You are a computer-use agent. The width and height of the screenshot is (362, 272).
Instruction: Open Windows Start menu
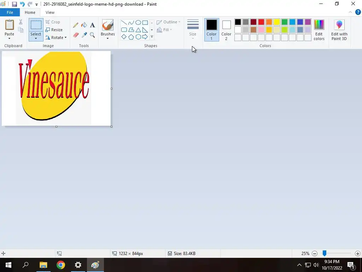[x=8, y=265]
